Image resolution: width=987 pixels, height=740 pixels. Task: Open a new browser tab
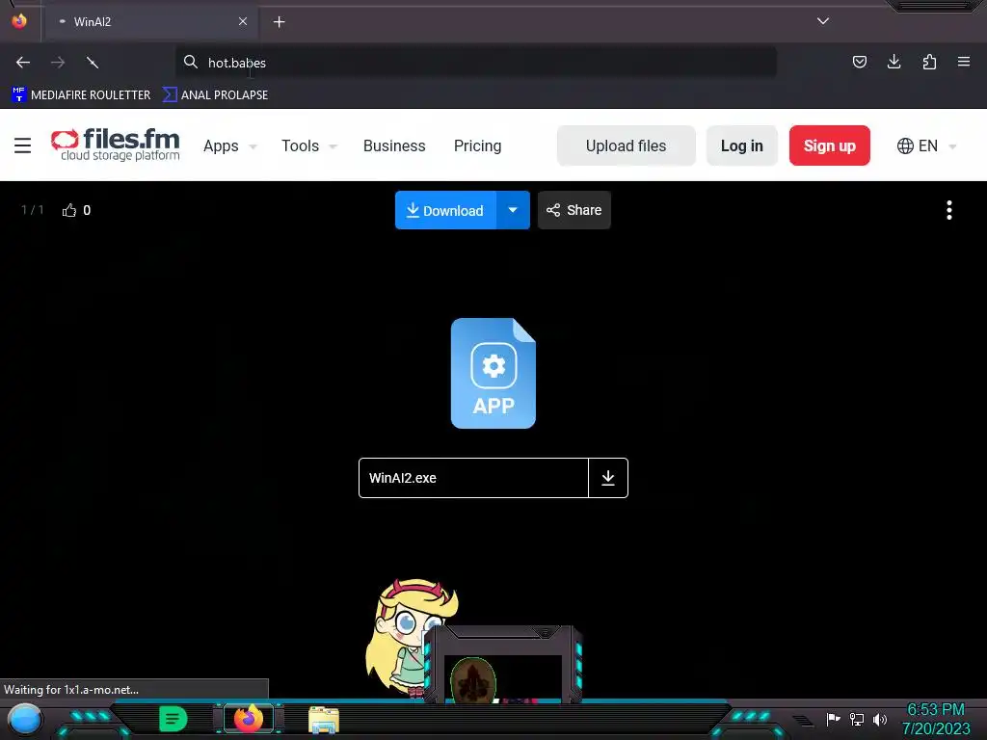[279, 22]
